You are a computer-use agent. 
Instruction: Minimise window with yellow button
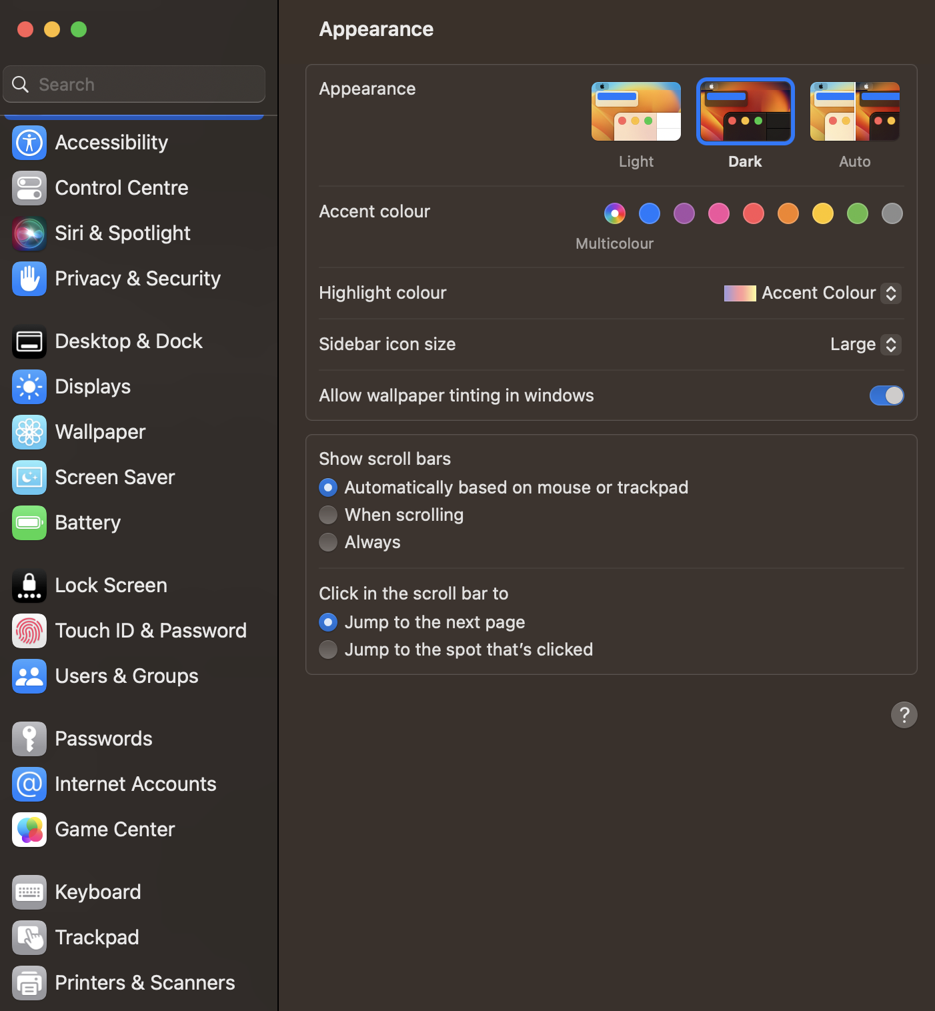pyautogui.click(x=52, y=29)
